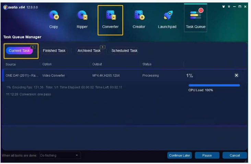The width and height of the screenshot is (251, 164).
Task: Switch to Archived Task tab
Action: coord(89,51)
